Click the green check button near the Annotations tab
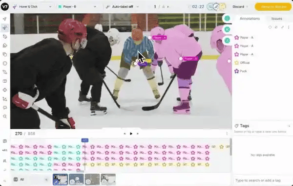 point(227,19)
